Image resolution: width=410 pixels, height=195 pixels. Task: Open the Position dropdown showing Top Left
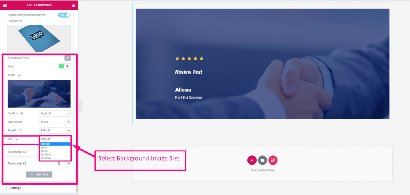click(x=55, y=113)
